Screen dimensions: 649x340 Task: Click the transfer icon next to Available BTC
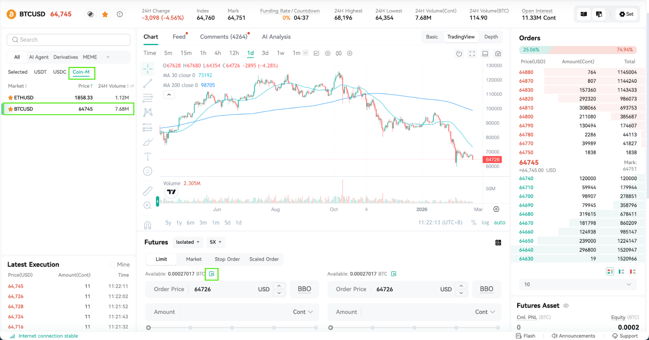212,274
